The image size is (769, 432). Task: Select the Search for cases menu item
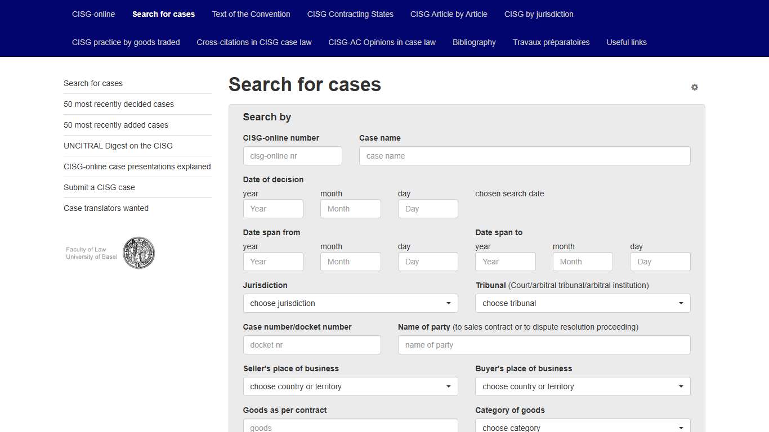pyautogui.click(x=163, y=14)
